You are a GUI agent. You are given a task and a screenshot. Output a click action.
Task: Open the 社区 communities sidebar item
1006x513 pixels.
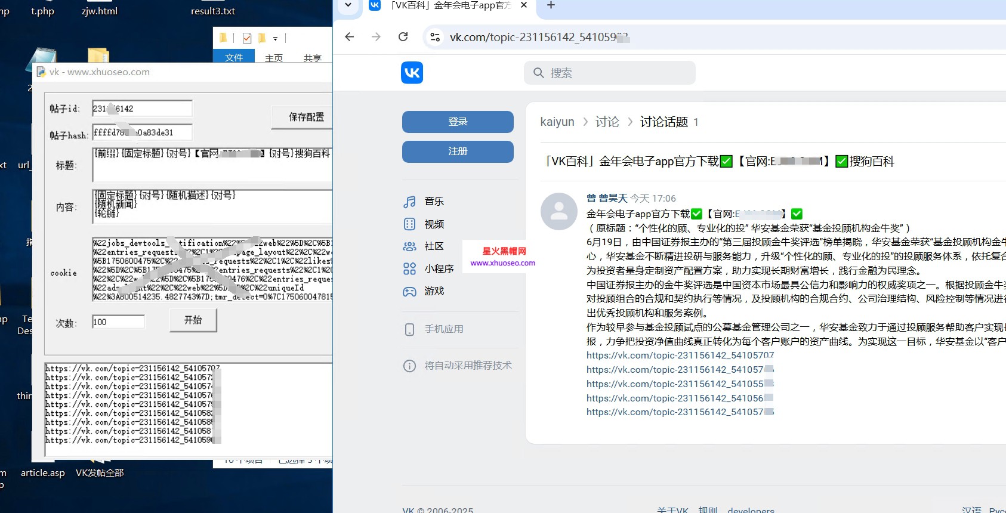pyautogui.click(x=424, y=246)
